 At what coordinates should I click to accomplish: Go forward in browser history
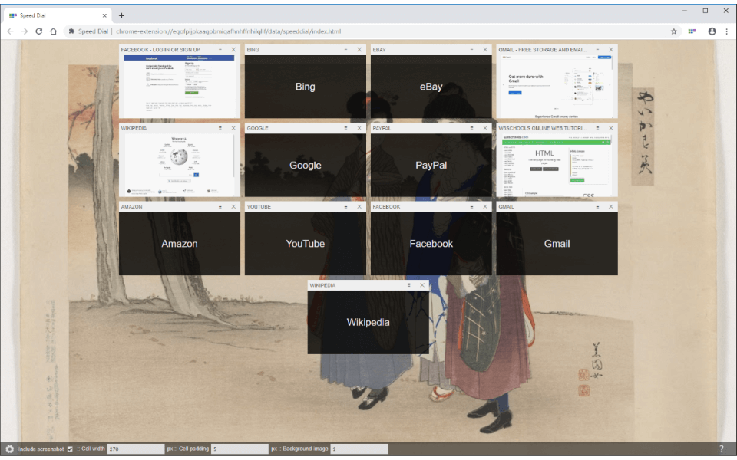tap(25, 31)
